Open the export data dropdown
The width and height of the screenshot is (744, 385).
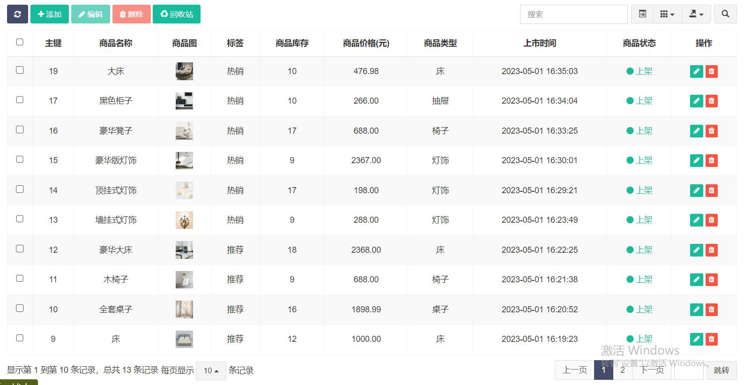coord(696,14)
